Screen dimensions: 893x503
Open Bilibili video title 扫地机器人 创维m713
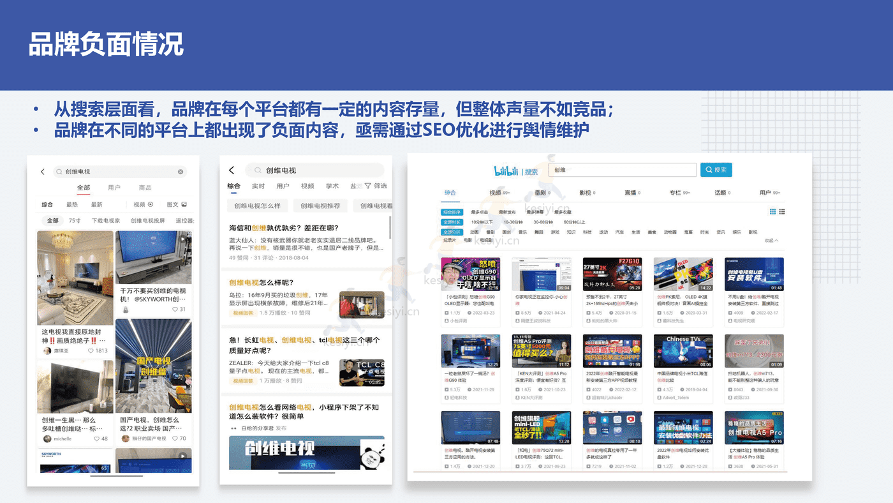pyautogui.click(x=754, y=377)
